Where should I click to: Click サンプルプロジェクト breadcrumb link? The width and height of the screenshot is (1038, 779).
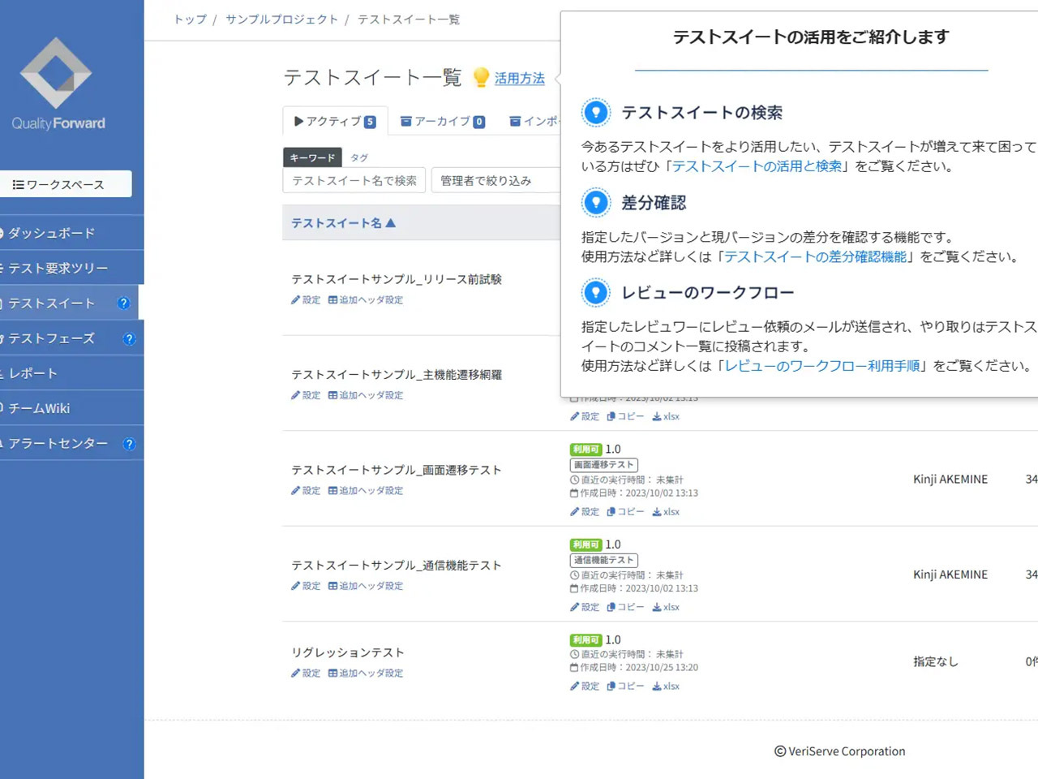point(281,19)
